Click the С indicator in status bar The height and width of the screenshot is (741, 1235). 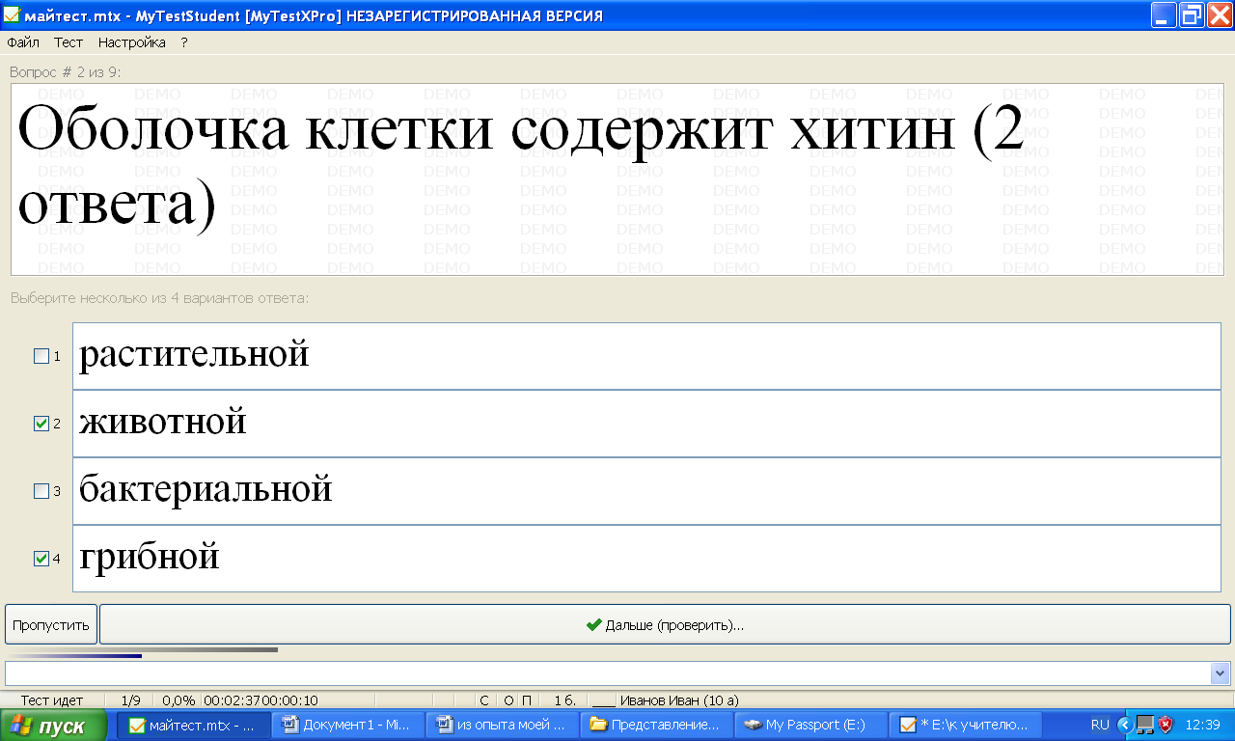(484, 700)
